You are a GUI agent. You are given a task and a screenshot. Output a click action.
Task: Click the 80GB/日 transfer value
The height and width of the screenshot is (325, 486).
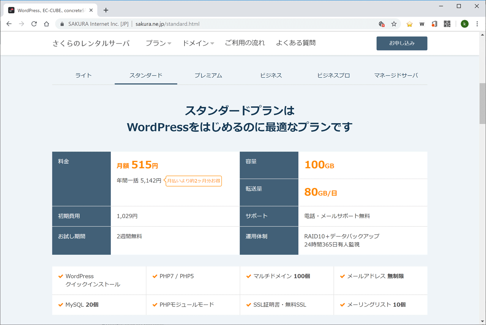click(x=321, y=192)
